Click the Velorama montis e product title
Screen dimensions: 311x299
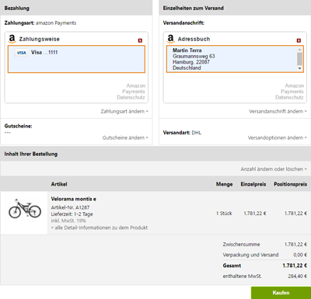click(x=74, y=199)
